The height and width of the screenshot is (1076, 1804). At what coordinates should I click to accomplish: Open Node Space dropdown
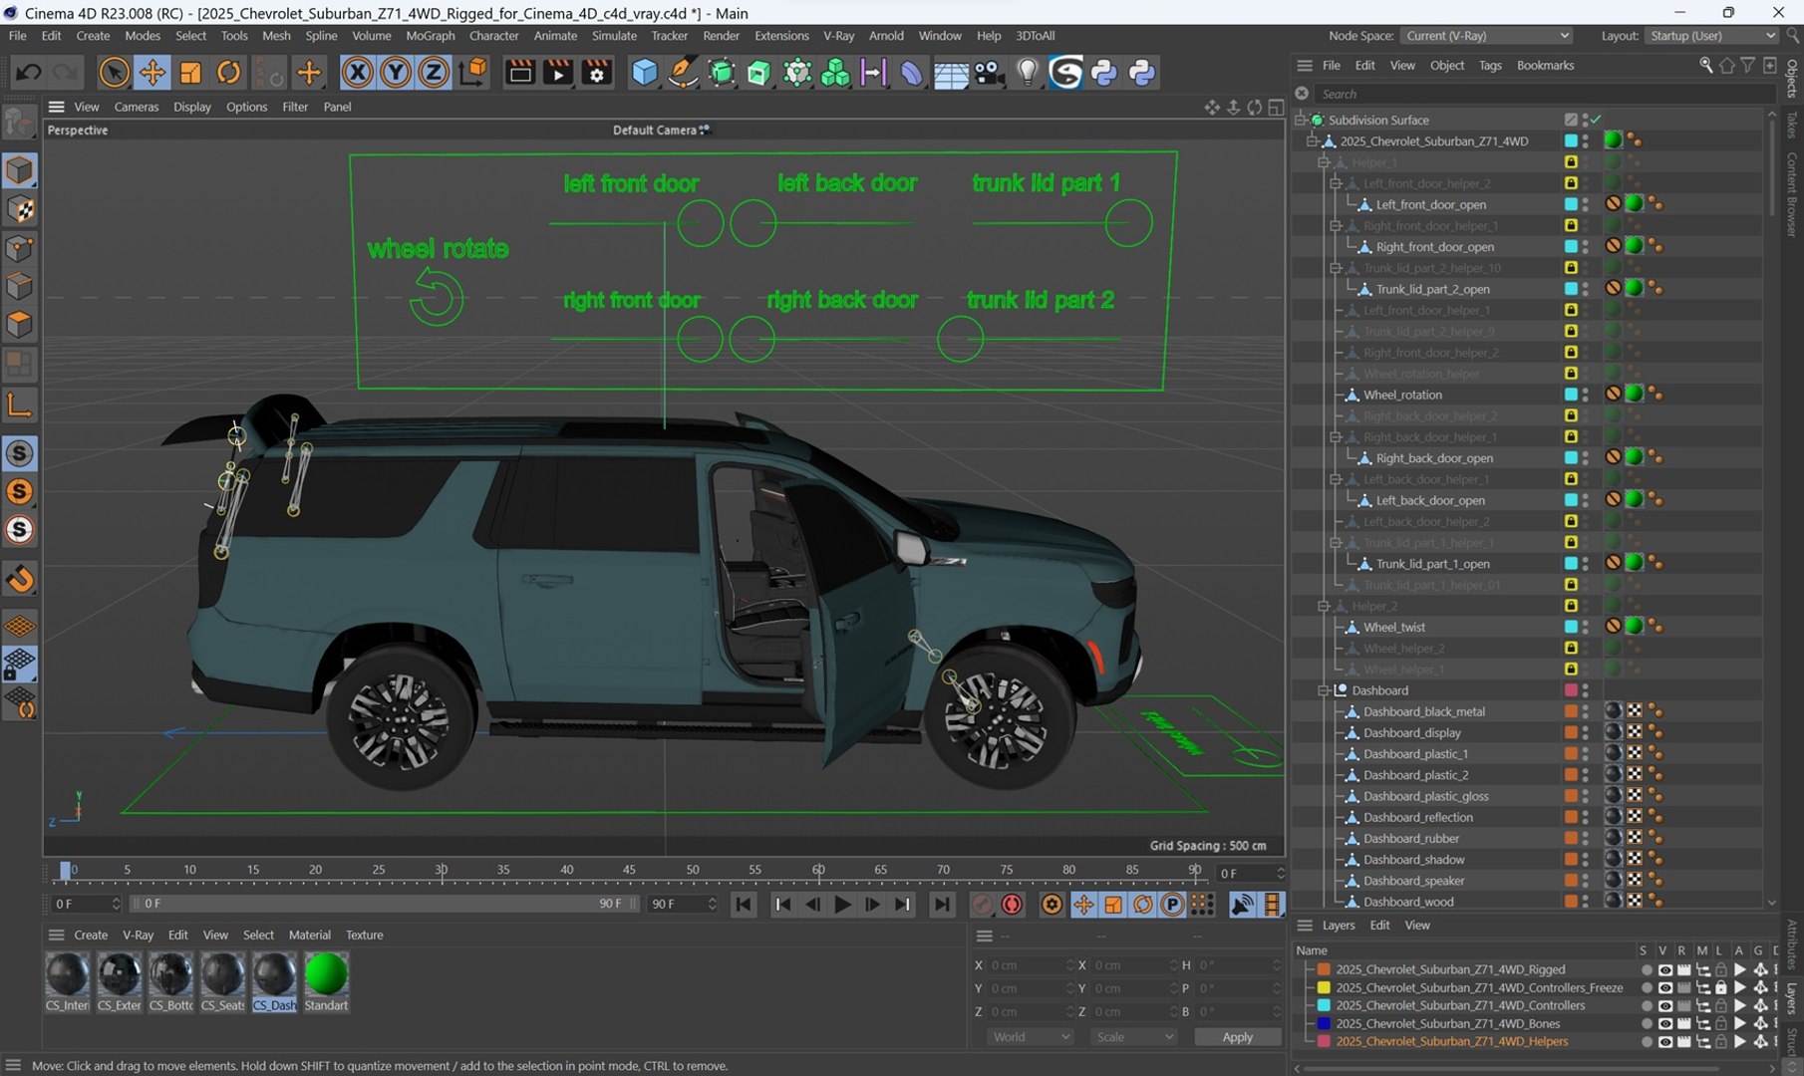pyautogui.click(x=1486, y=35)
